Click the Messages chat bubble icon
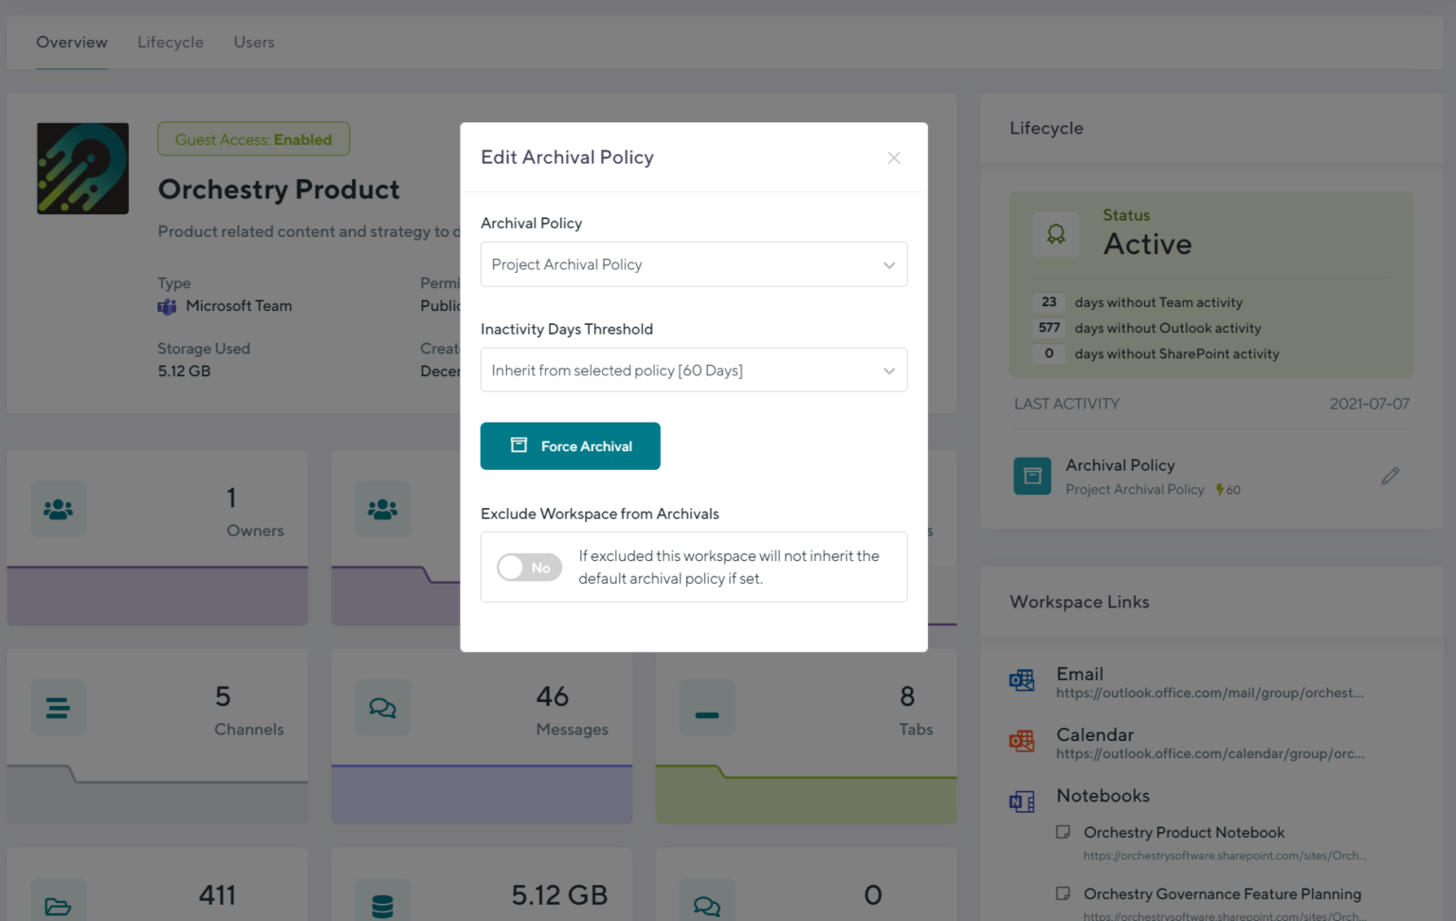Screen dimensions: 1456x921 click(382, 708)
